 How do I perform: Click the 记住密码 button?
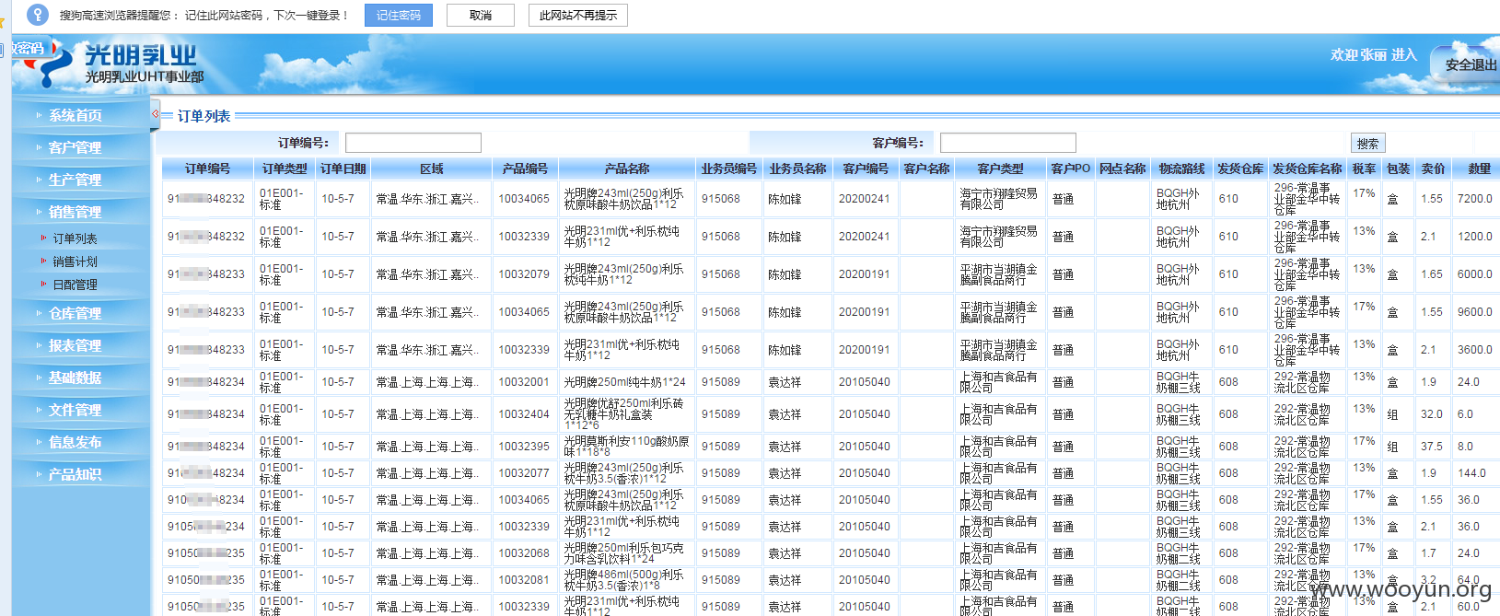[399, 16]
